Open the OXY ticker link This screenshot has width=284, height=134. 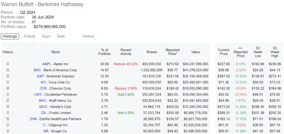(38, 94)
